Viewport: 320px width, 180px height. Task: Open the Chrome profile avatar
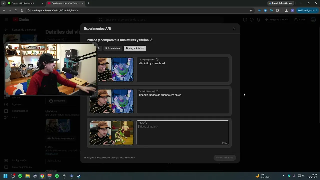pos(292,10)
